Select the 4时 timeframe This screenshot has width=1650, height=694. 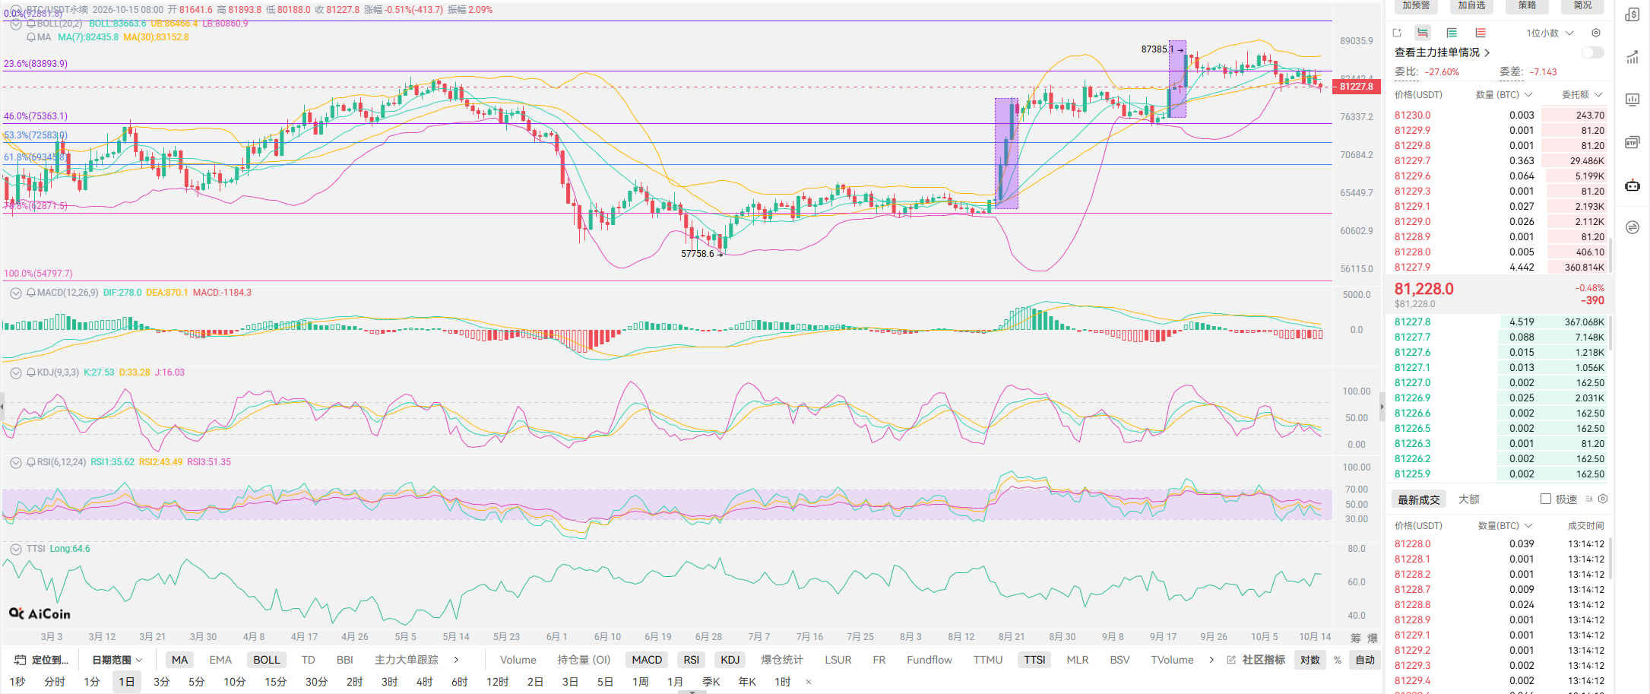pos(424,682)
